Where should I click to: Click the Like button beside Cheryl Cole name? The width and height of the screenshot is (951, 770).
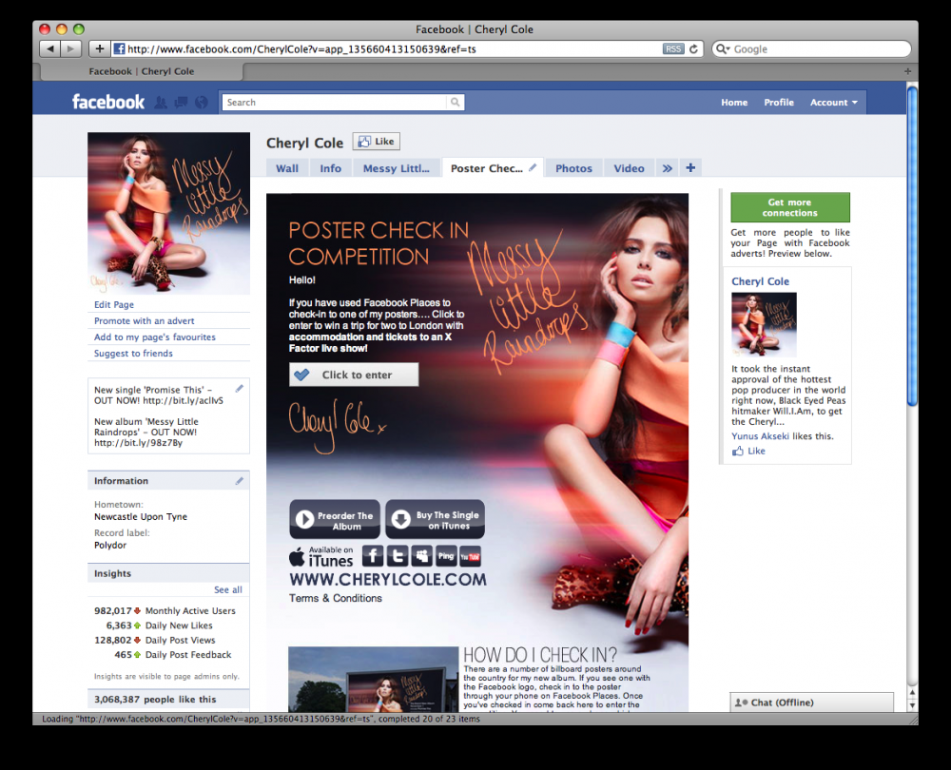(x=376, y=142)
